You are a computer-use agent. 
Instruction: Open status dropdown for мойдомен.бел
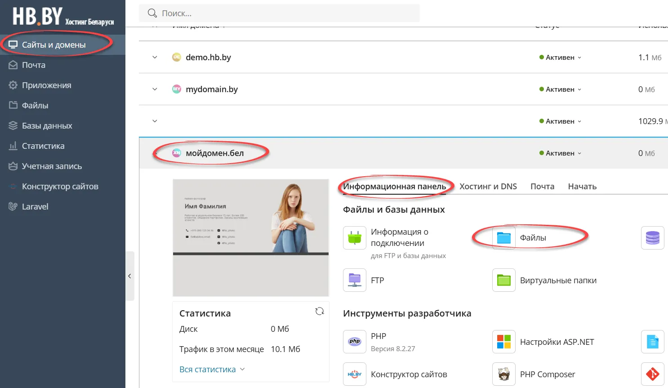(560, 153)
